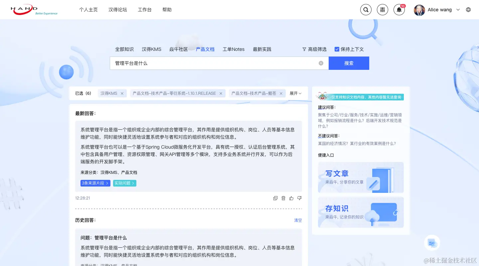Click Alice wang's avatar
This screenshot has height=266, width=479.
pyautogui.click(x=419, y=10)
